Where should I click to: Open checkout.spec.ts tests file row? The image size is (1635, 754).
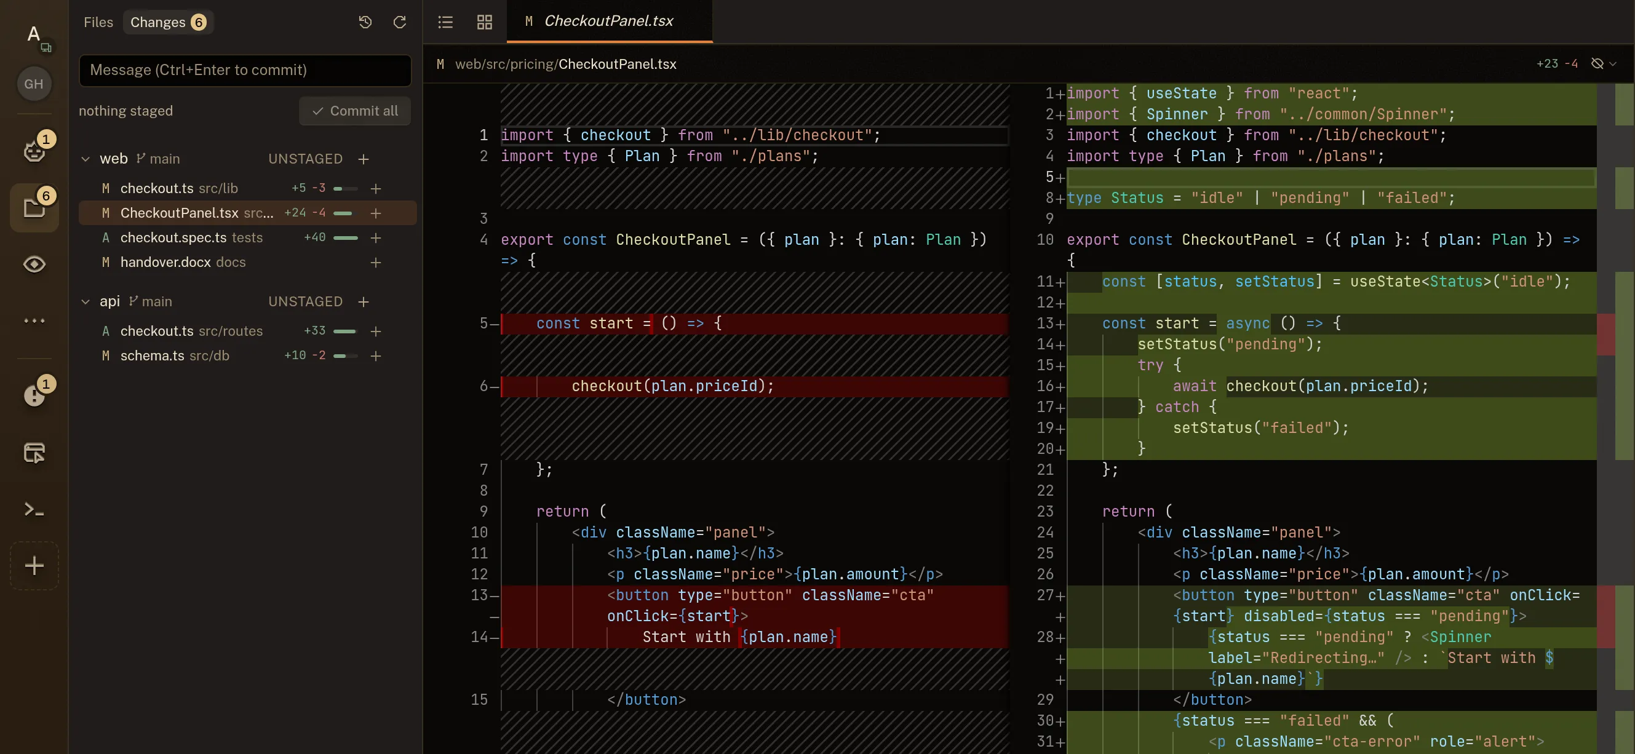(247, 237)
